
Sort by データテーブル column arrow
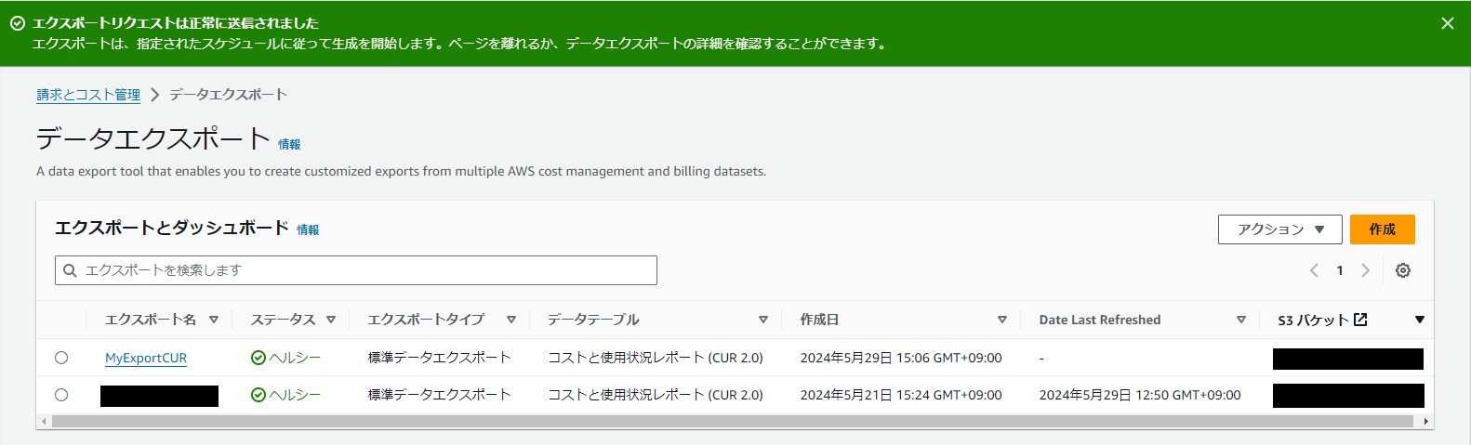[x=763, y=320]
